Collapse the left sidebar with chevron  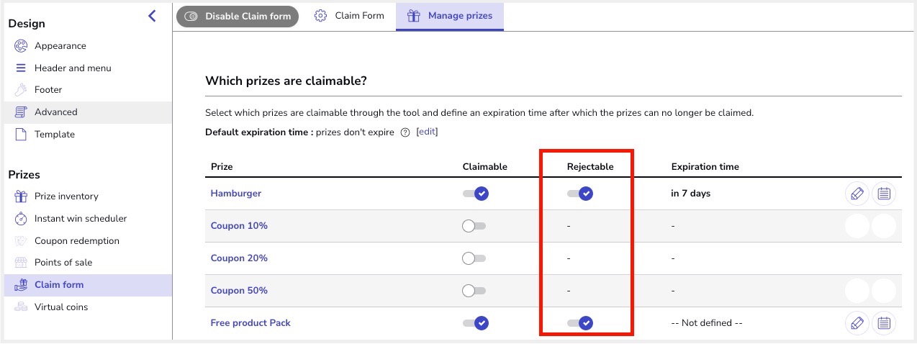pos(152,16)
